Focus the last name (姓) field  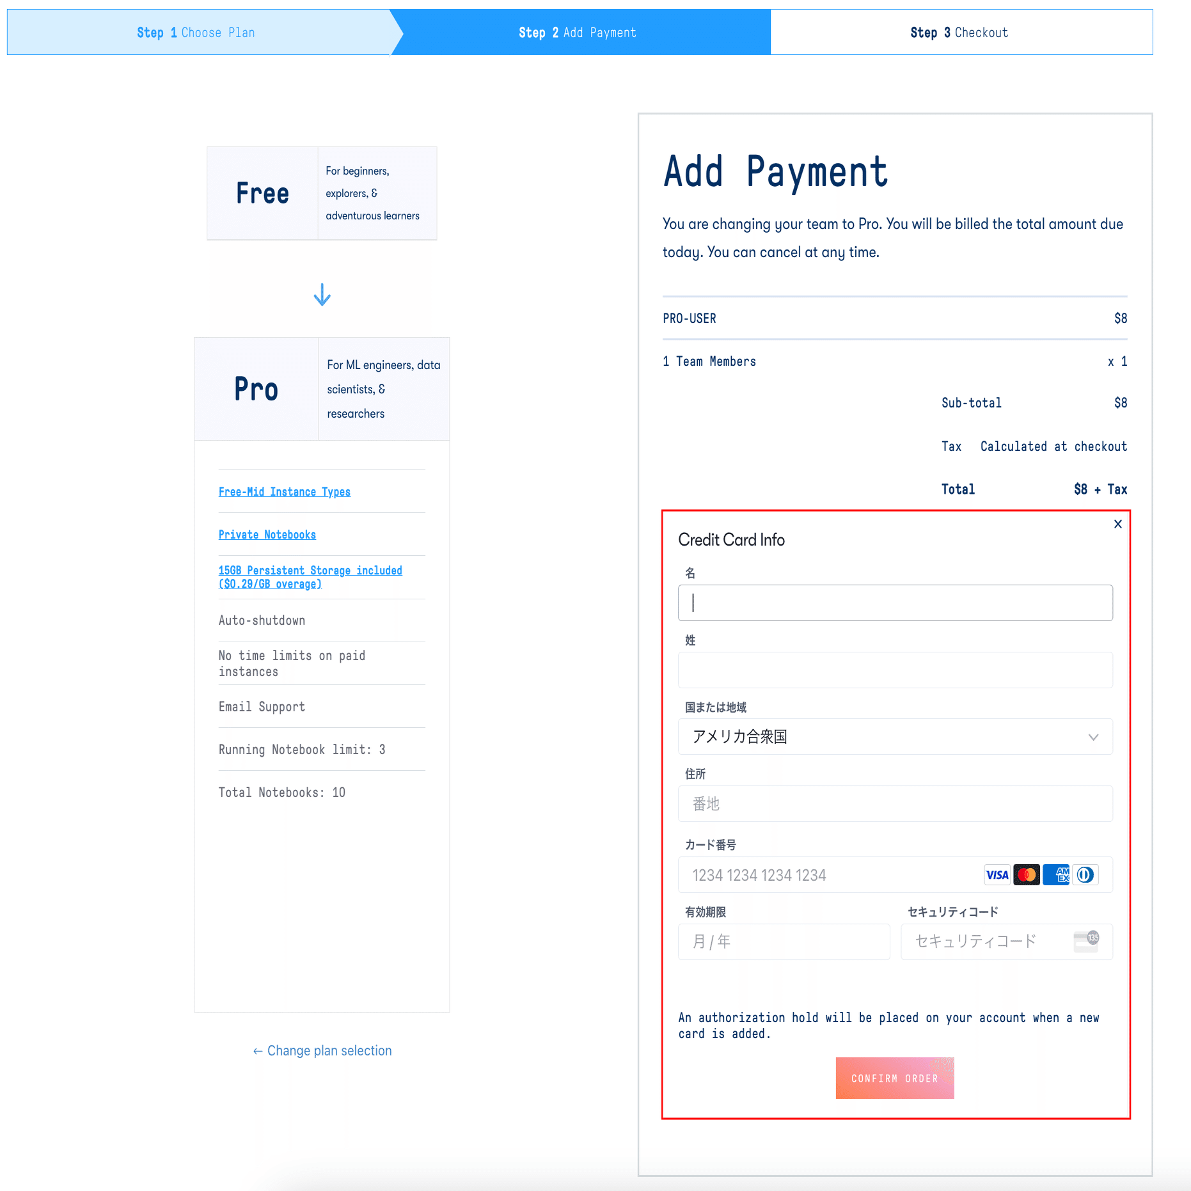(895, 670)
